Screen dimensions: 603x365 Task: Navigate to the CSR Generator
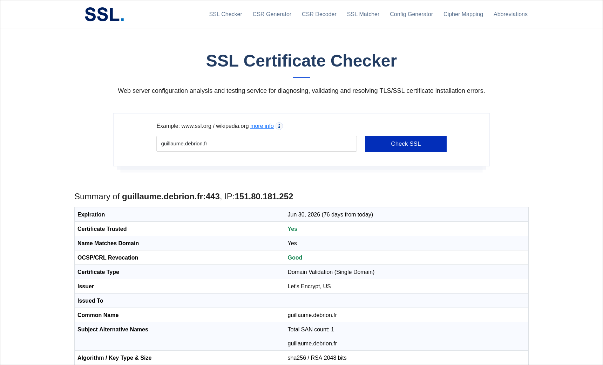[x=272, y=14]
